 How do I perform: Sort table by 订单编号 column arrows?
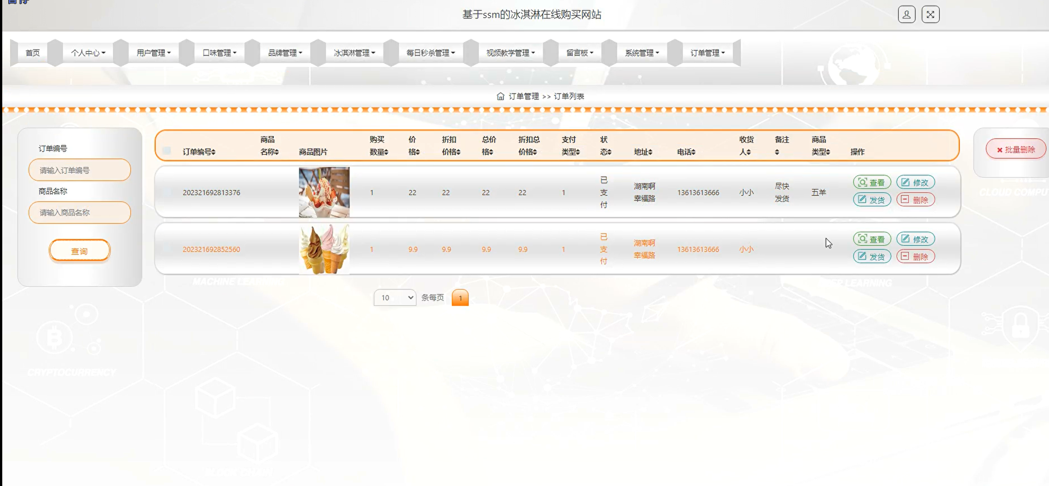coord(213,152)
